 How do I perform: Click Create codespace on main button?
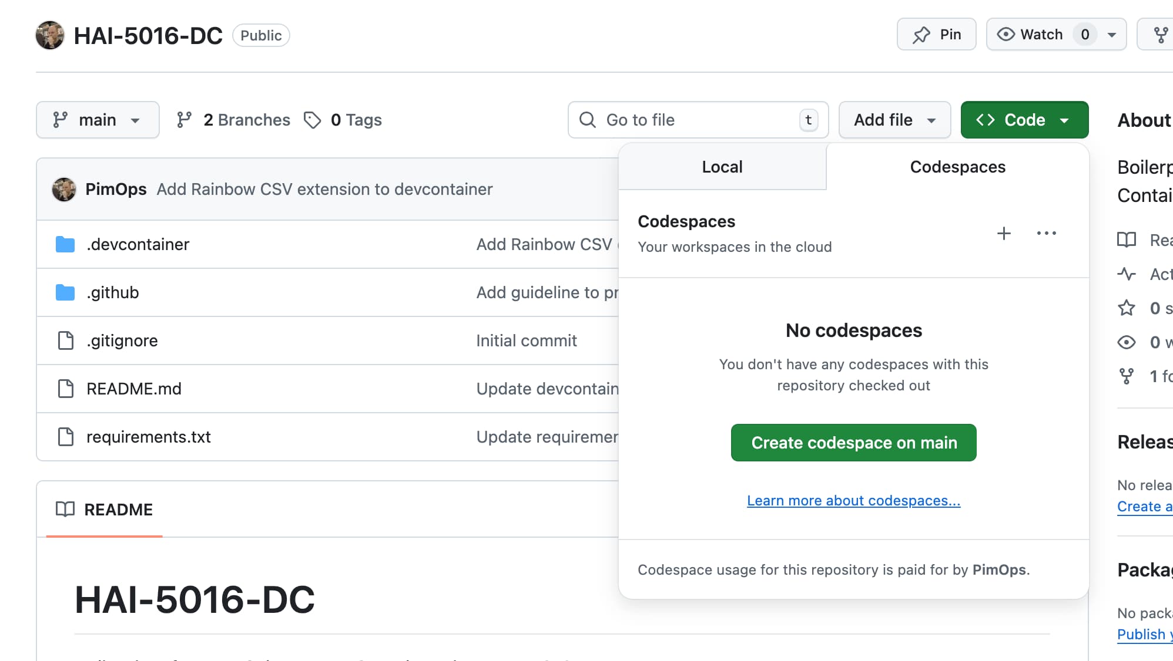point(853,443)
